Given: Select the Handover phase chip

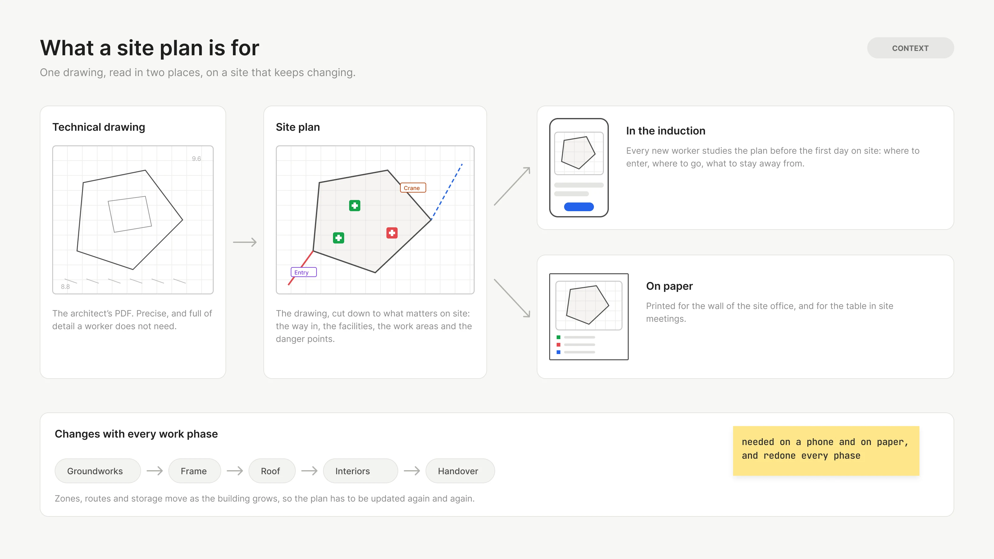Looking at the screenshot, I should (460, 471).
